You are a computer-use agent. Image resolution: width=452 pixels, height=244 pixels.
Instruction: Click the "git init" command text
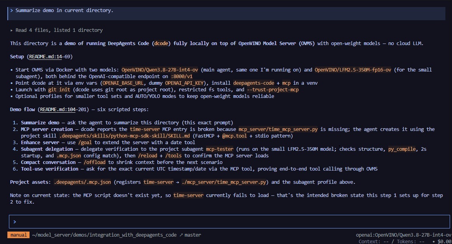(59, 90)
